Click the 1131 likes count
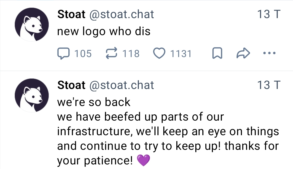This screenshot has height=169, width=293. pos(181,54)
